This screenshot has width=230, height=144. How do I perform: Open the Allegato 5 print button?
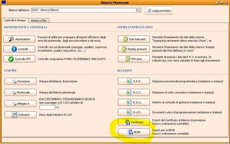(21, 104)
